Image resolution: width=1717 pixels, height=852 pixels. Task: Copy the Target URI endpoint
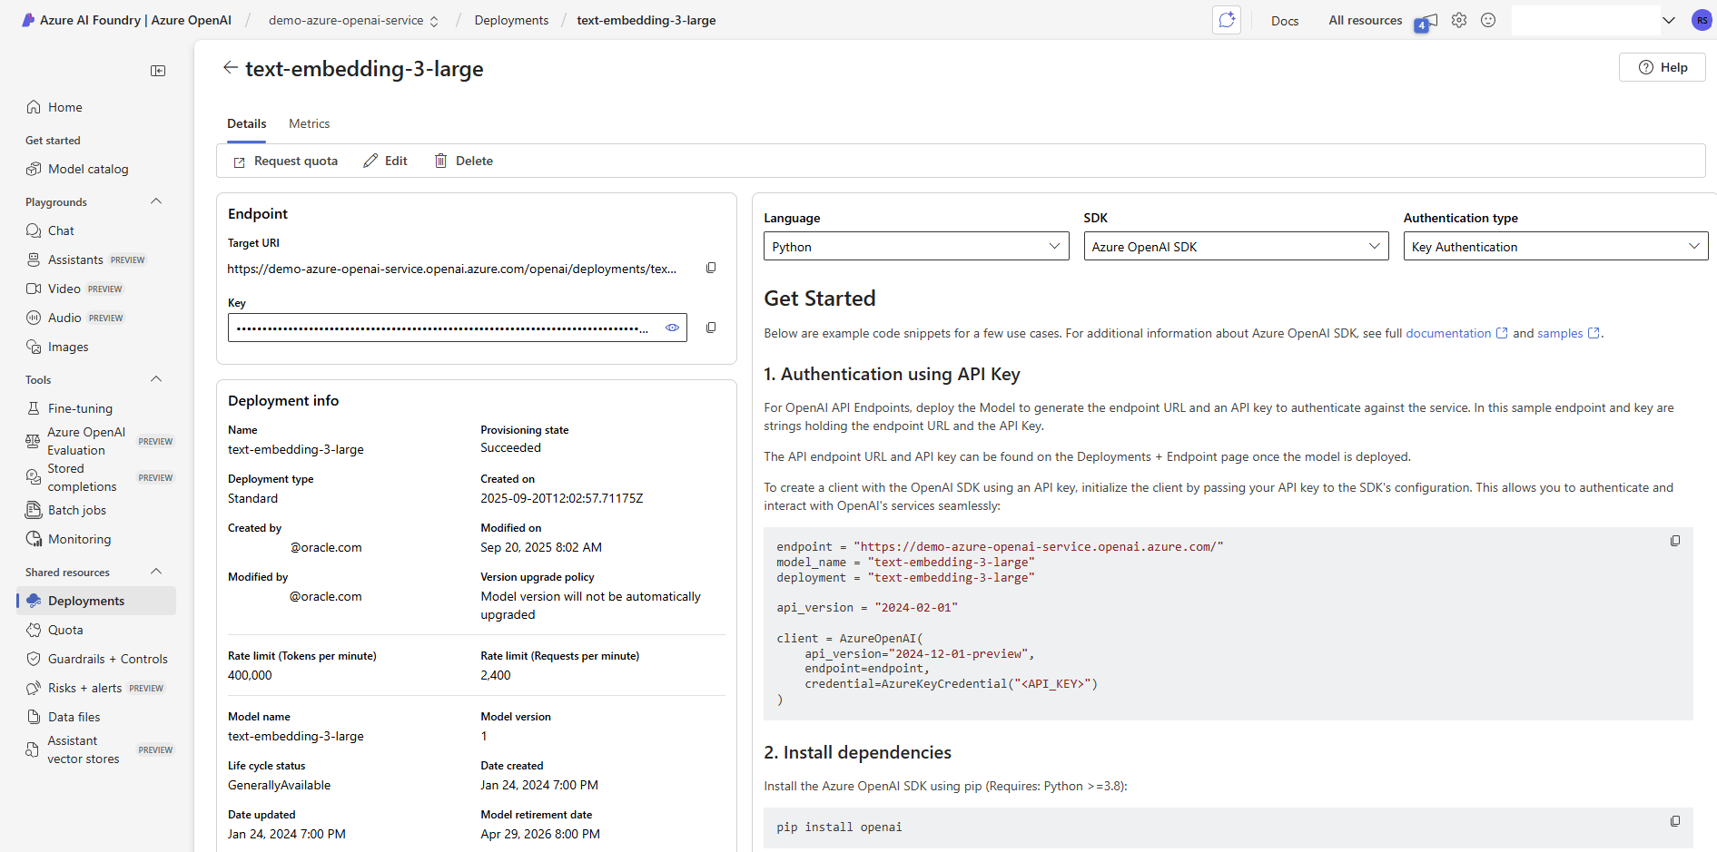[x=711, y=268]
